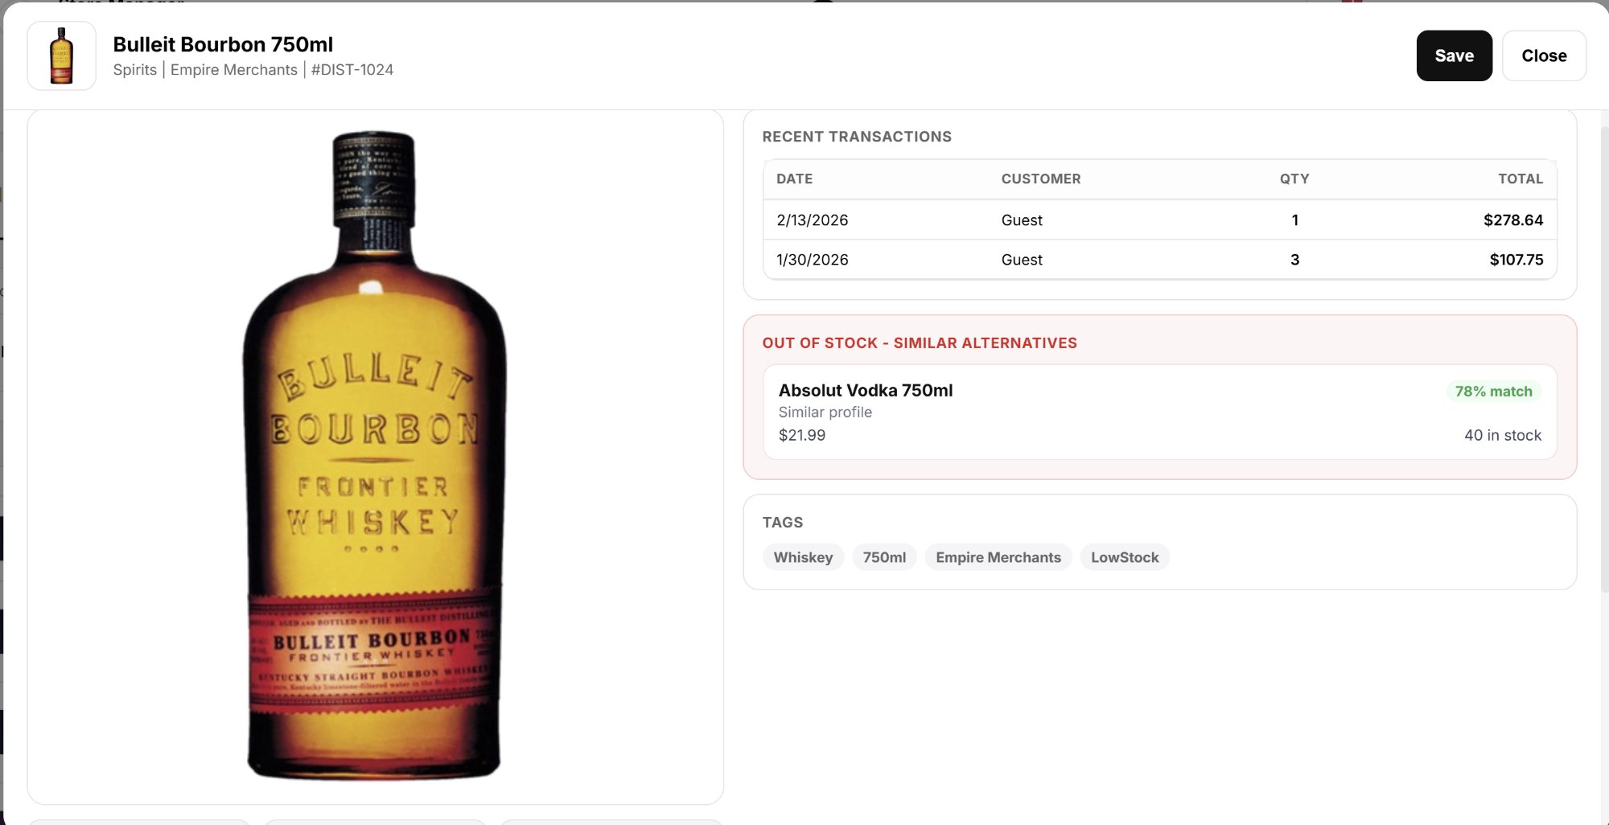This screenshot has width=1609, height=825.
Task: Sort transactions by the DATE column
Action: [793, 179]
